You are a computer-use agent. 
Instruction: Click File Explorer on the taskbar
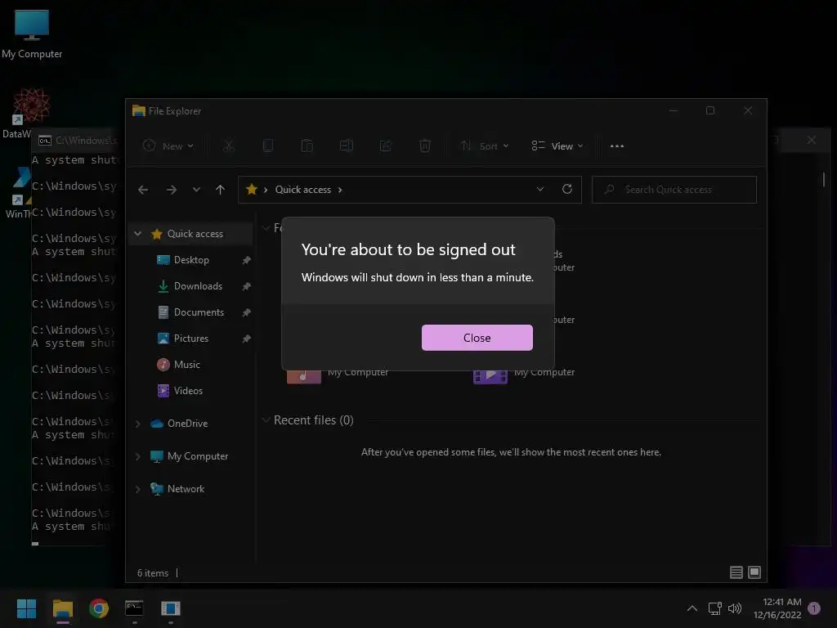pos(62,608)
